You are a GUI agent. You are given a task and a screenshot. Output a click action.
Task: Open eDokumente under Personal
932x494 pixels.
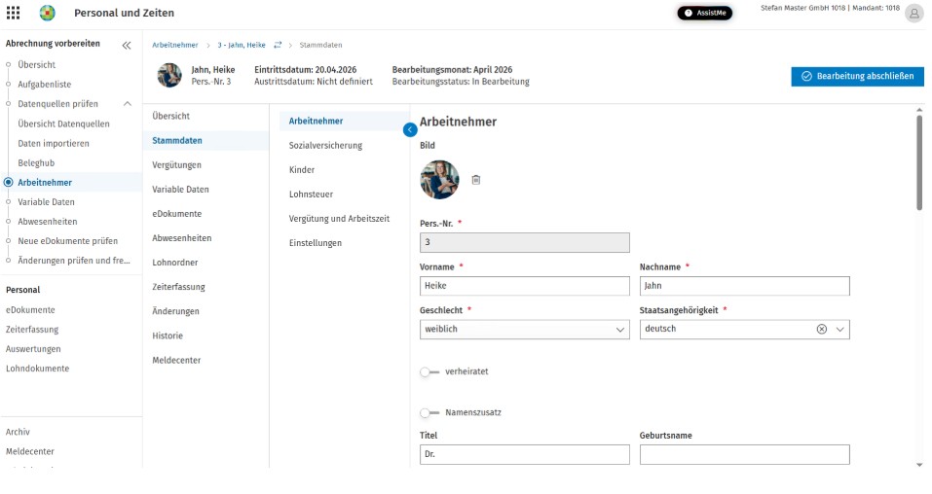click(x=30, y=310)
